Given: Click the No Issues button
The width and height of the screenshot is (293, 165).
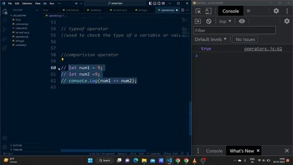Looking at the screenshot, I should [245, 39].
